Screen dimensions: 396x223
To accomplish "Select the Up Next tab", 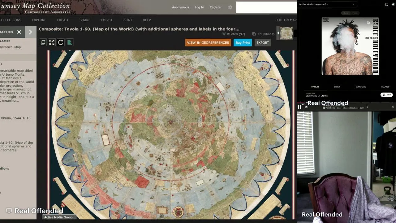I will 315,87.
